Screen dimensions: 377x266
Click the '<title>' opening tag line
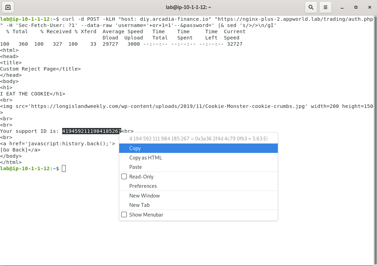(x=11, y=63)
